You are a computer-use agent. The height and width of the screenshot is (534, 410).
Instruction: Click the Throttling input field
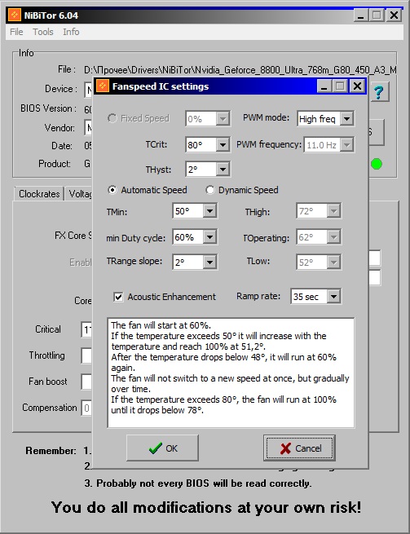(87, 356)
